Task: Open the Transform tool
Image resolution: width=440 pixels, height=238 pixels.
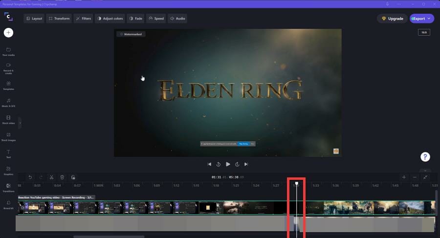Action: (x=59, y=19)
